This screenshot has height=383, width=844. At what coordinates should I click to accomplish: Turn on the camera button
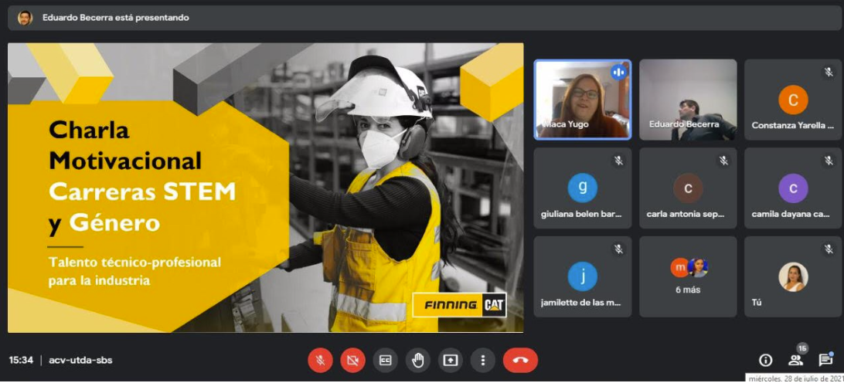[352, 360]
